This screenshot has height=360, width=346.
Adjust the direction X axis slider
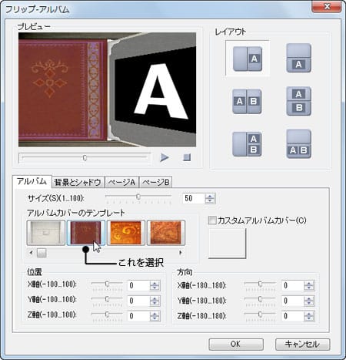coord(260,284)
